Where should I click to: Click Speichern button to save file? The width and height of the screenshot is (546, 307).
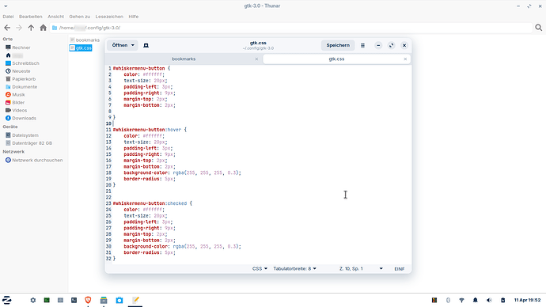pos(338,45)
